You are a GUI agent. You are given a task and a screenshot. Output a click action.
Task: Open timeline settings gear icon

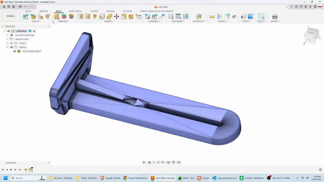320,170
